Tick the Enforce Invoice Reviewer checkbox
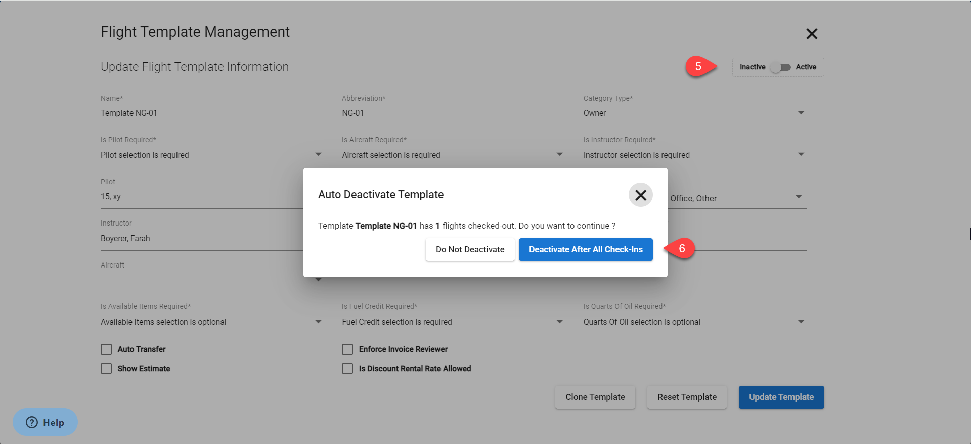 pos(347,349)
